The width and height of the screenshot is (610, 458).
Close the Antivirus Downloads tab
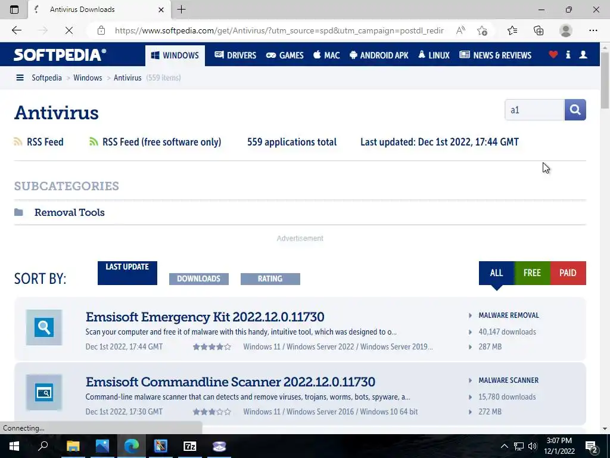pyautogui.click(x=161, y=10)
